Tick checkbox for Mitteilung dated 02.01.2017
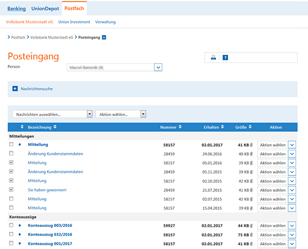This screenshot has width=308, height=249. pyautogui.click(x=11, y=144)
